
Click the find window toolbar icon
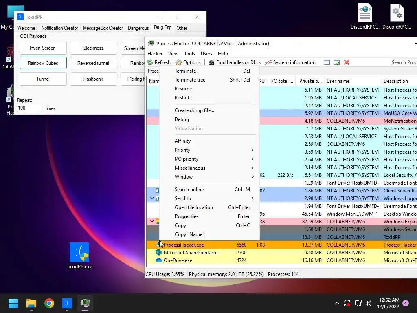click(x=327, y=62)
